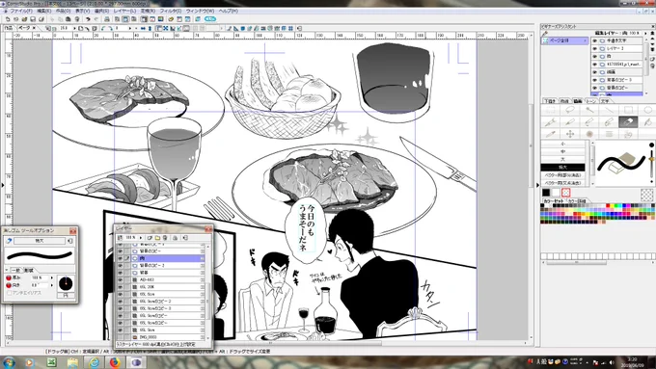Hide レイヤー2 layer in right panel
The width and height of the screenshot is (656, 369).
click(594, 48)
